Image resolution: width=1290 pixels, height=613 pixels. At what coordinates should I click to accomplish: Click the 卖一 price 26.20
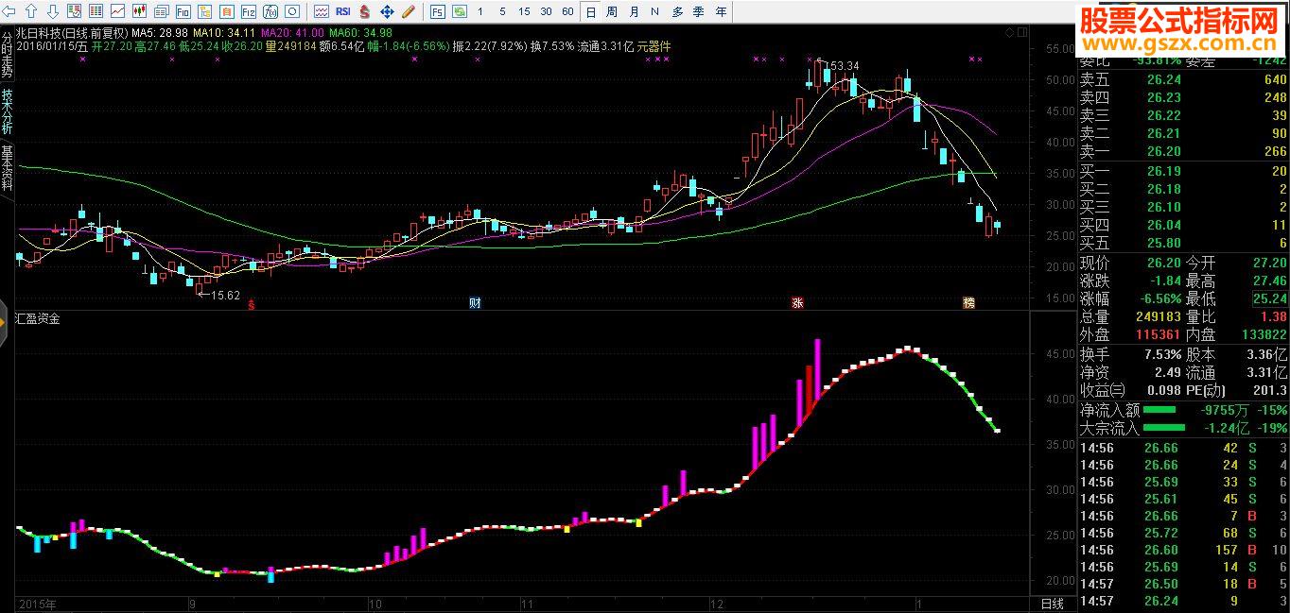pyautogui.click(x=1163, y=151)
